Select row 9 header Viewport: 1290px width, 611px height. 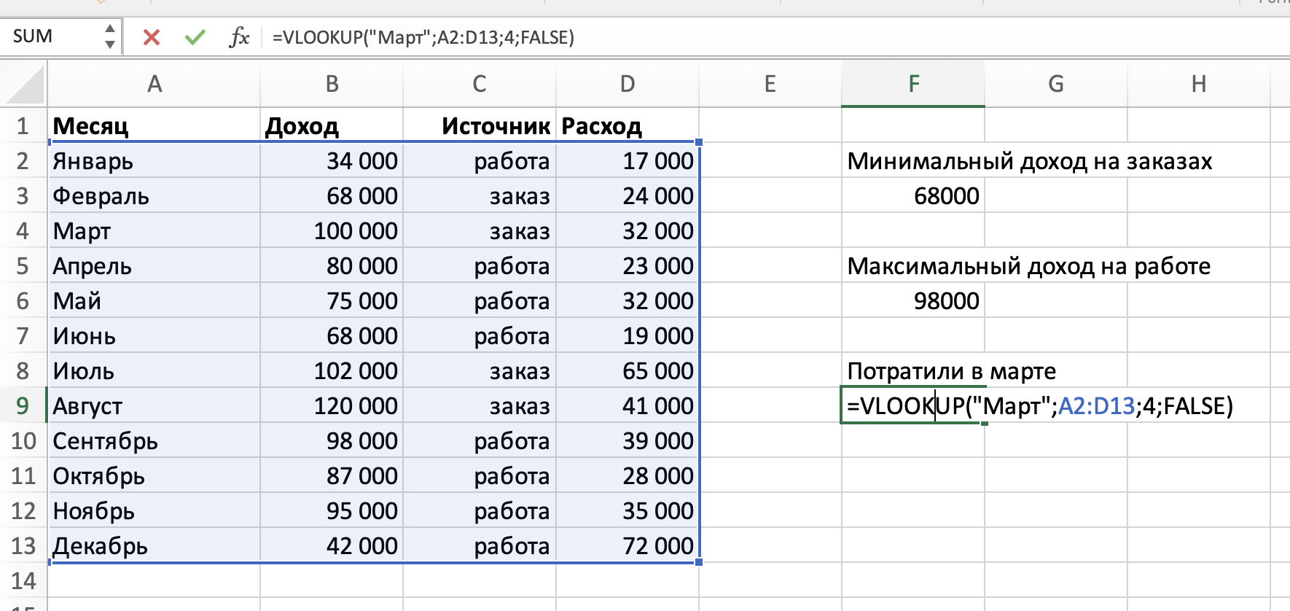coord(23,406)
